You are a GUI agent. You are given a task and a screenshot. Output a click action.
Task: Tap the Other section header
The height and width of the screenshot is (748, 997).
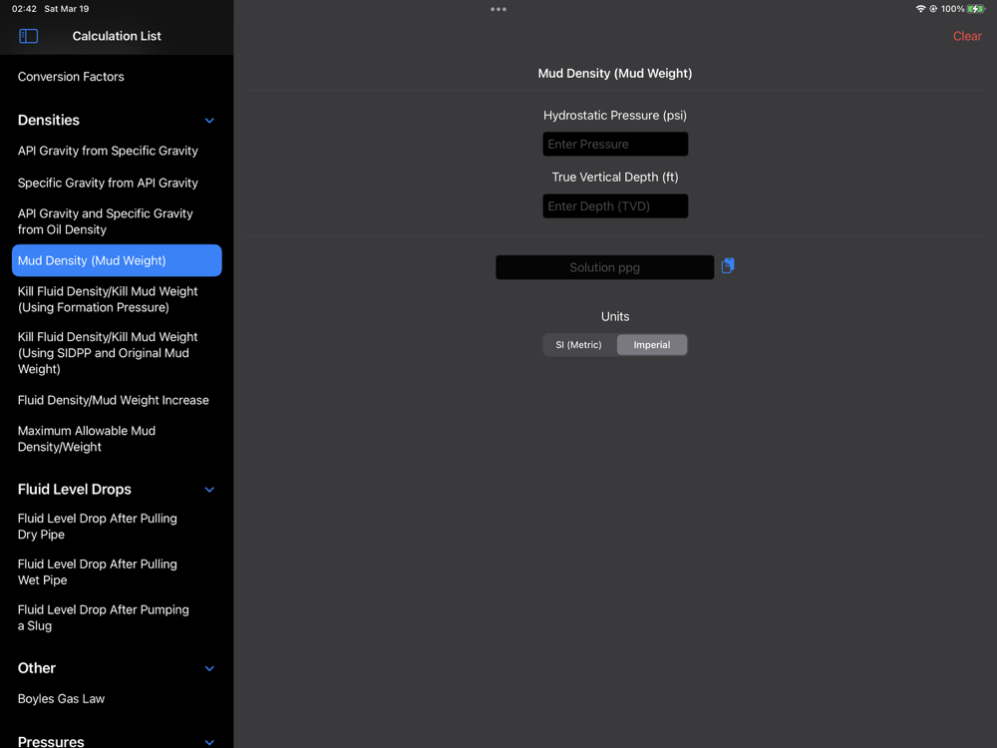pos(37,668)
